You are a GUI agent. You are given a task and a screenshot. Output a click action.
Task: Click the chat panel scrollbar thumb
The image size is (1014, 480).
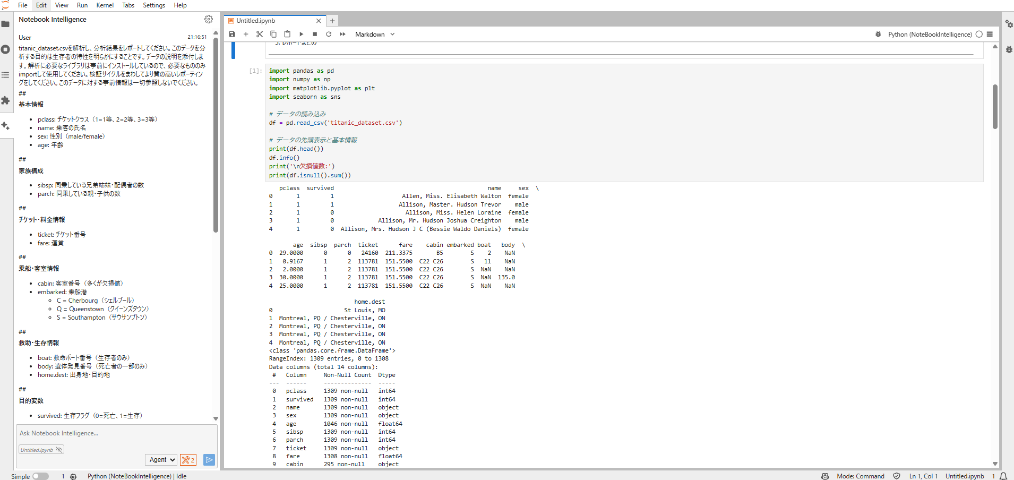(216, 135)
